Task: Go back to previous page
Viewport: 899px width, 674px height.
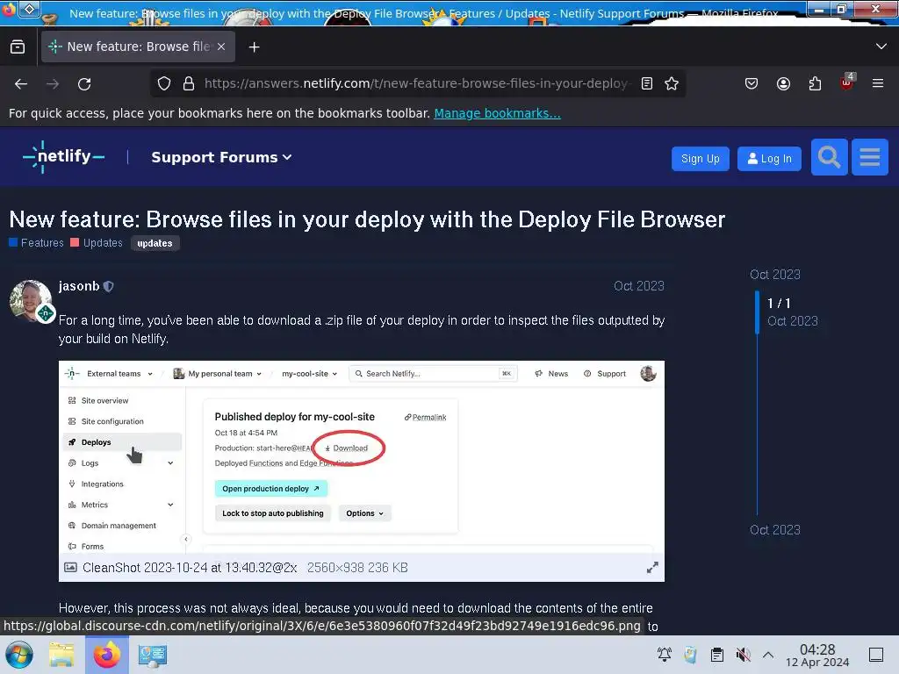Action: point(21,84)
